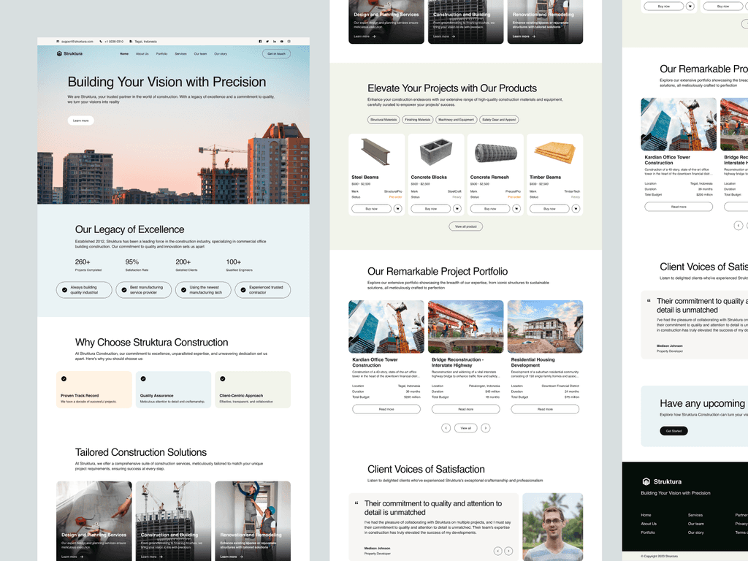Click the cart icon on Concrete Blocks card
The height and width of the screenshot is (561, 748).
click(457, 208)
